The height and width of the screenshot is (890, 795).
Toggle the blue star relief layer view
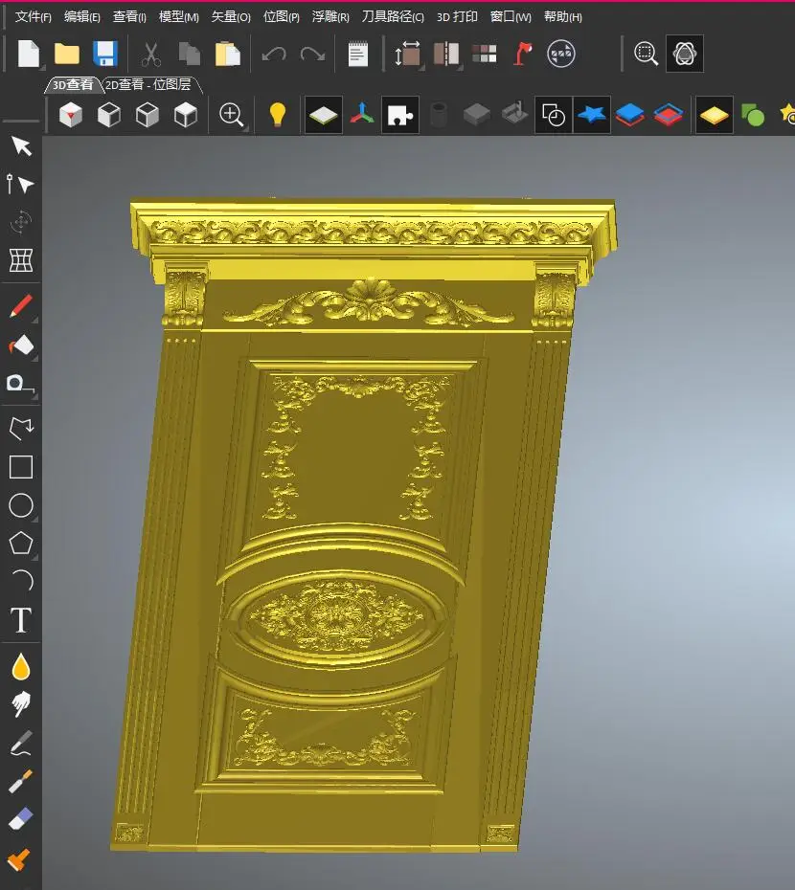[x=592, y=116]
